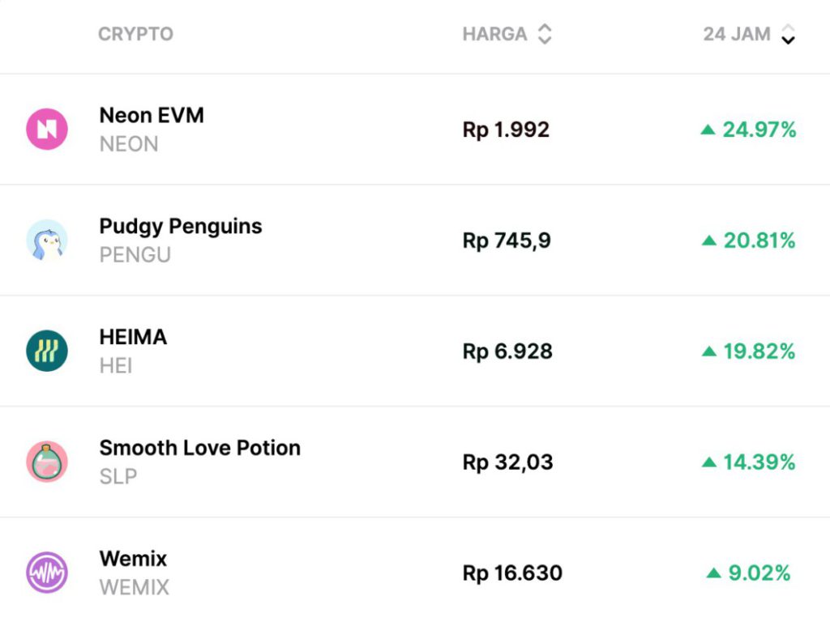Sort list by the CRYPTO column header
Screen dimensions: 830x626
coord(135,34)
